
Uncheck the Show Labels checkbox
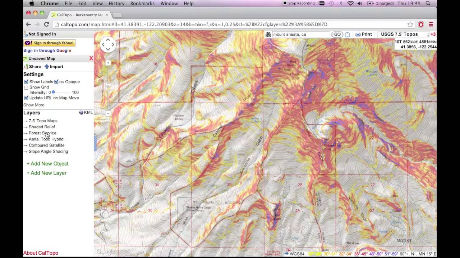pyautogui.click(x=26, y=82)
